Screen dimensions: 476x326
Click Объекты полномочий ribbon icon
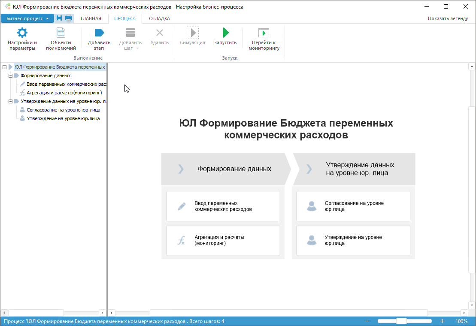click(61, 33)
